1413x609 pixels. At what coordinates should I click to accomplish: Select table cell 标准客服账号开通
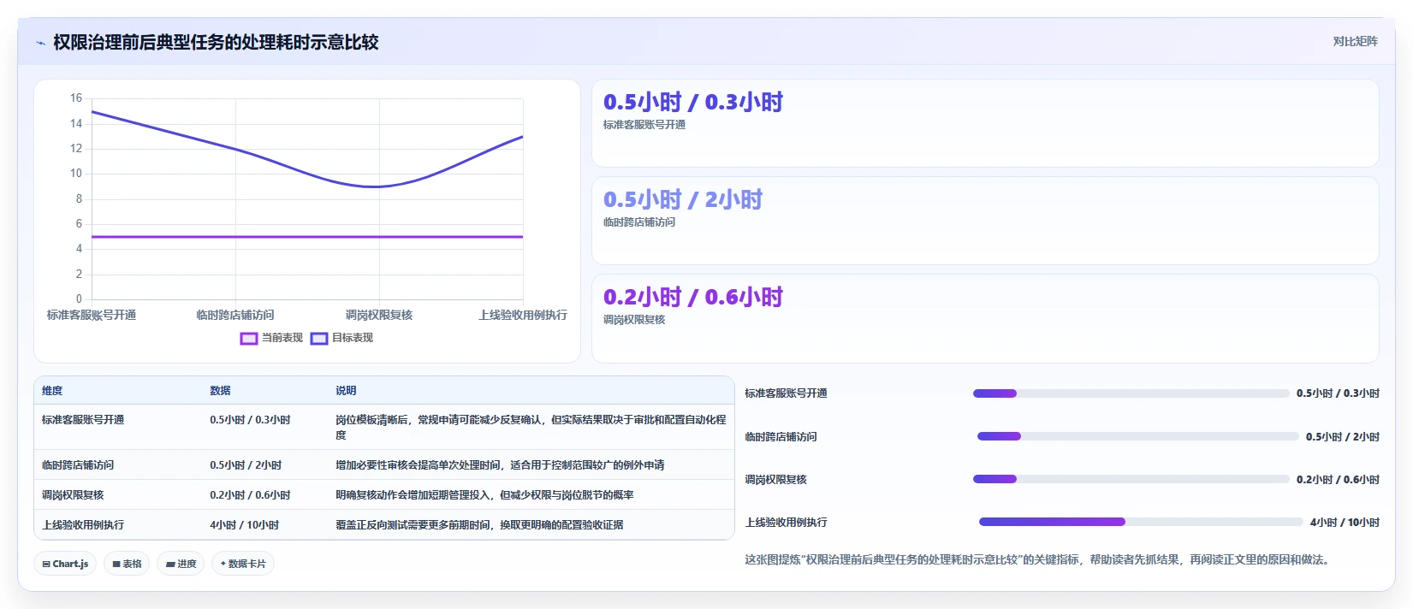[x=83, y=420]
